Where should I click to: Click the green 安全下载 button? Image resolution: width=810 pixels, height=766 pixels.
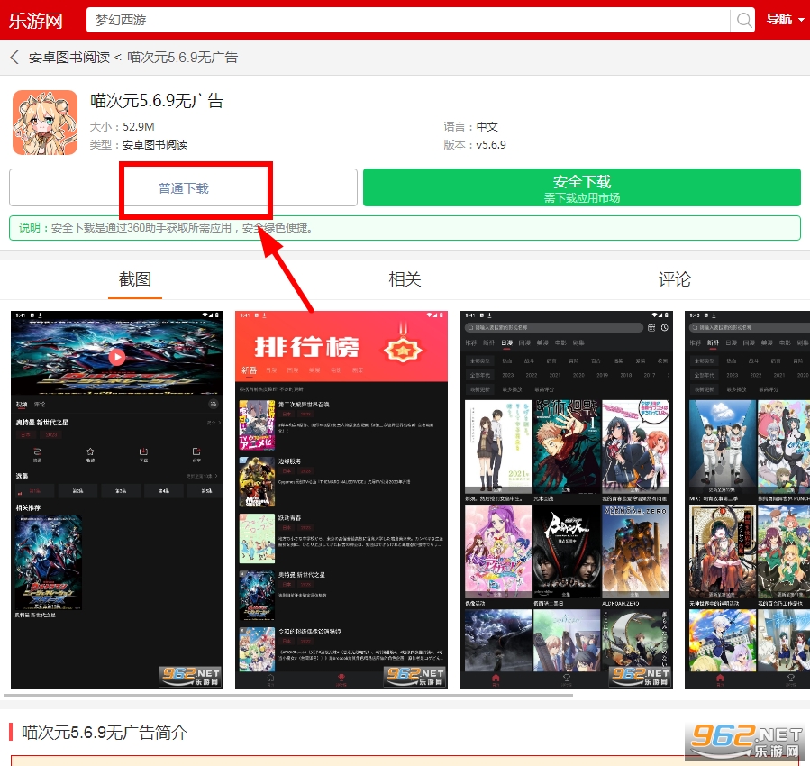pyautogui.click(x=582, y=188)
